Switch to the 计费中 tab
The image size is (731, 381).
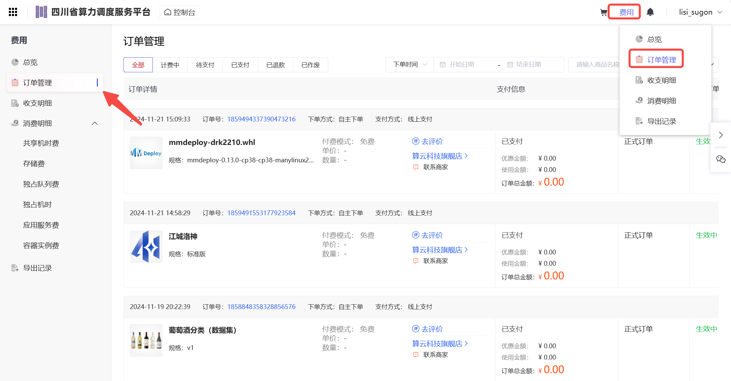(x=170, y=65)
